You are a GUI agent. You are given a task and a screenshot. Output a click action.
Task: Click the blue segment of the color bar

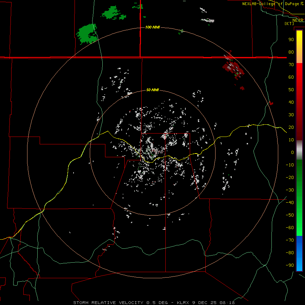(299, 253)
